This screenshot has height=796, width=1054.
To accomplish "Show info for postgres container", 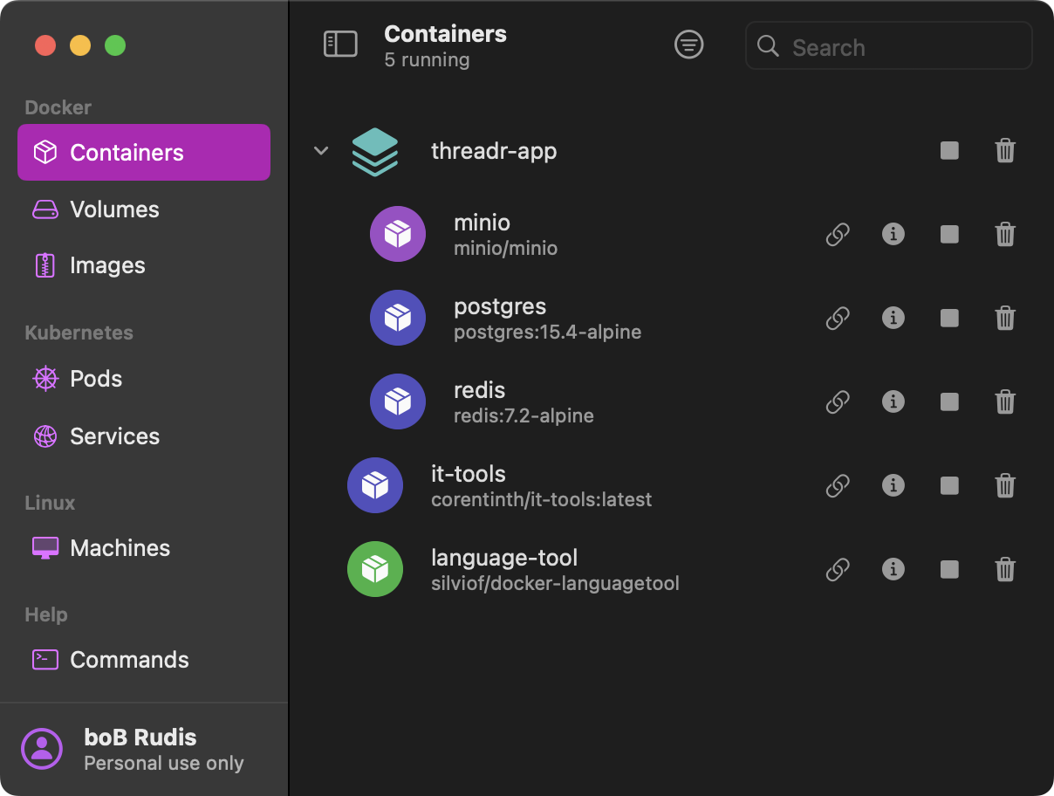I will click(x=893, y=318).
